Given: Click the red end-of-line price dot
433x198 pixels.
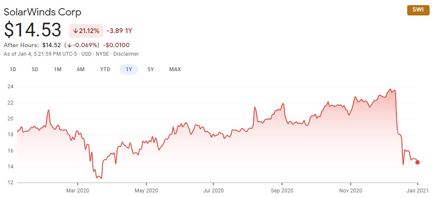Looking at the screenshot, I should point(418,162).
